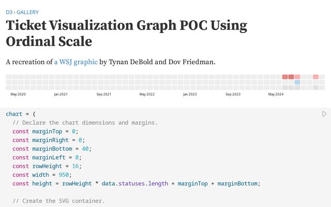Jump to the May 2022 axis label

[x=147, y=95]
